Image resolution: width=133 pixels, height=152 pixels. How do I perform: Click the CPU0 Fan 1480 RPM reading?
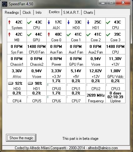pyautogui.click(x=37, y=48)
